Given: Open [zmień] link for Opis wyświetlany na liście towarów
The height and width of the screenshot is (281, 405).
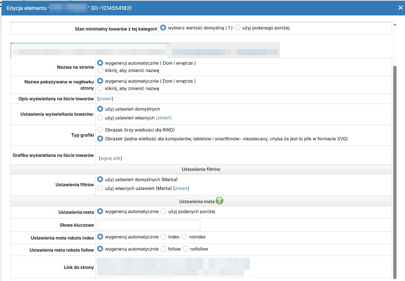Looking at the screenshot, I should click(105, 99).
